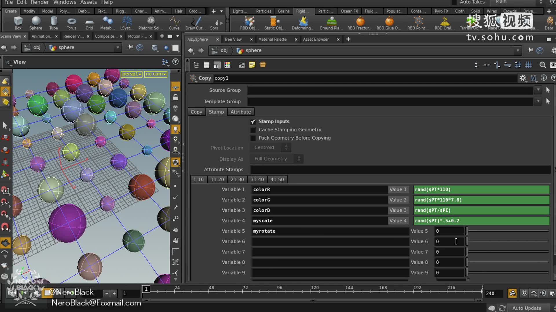Image resolution: width=556 pixels, height=312 pixels.
Task: Click the 31-40 stamp range button
Action: (257, 179)
